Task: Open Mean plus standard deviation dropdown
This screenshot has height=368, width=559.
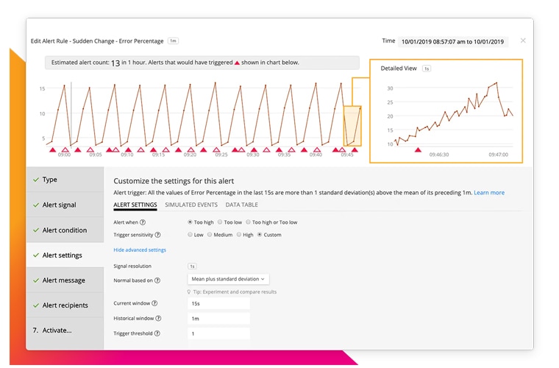Action: coord(228,279)
